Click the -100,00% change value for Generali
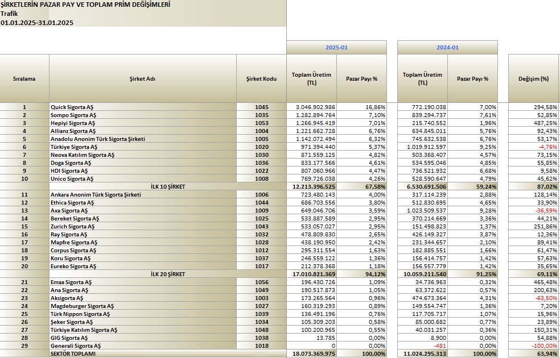 click(x=534, y=346)
